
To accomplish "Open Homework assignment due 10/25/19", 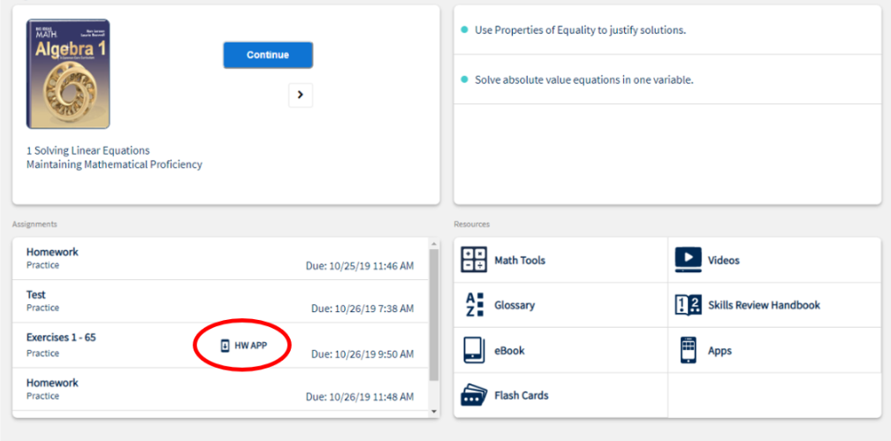I will point(52,252).
